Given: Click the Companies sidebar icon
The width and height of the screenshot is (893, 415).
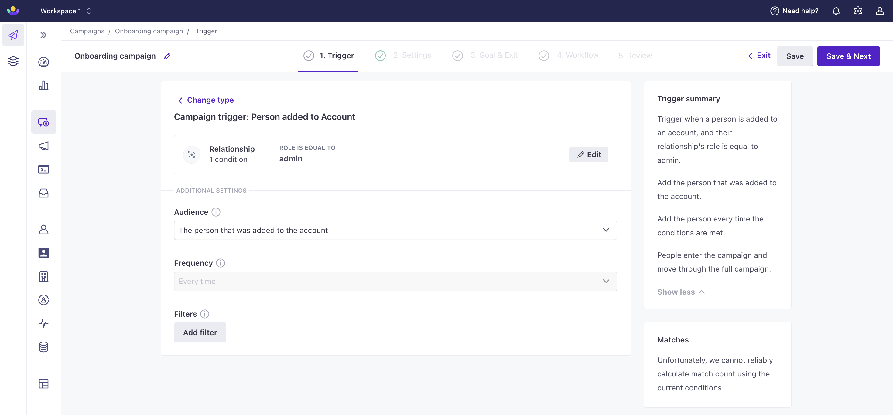Looking at the screenshot, I should pyautogui.click(x=43, y=277).
